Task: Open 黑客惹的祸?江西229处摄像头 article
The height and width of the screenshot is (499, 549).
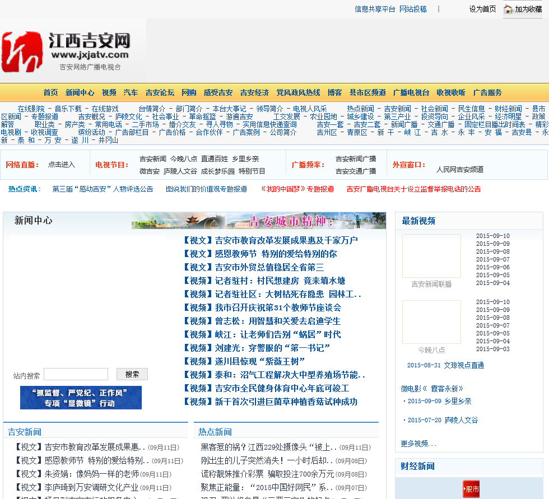Action: coord(268,447)
